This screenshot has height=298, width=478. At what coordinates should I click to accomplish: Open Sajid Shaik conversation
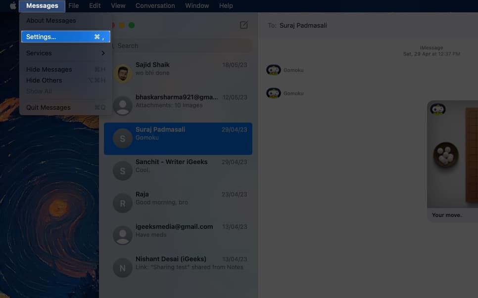pos(178,74)
